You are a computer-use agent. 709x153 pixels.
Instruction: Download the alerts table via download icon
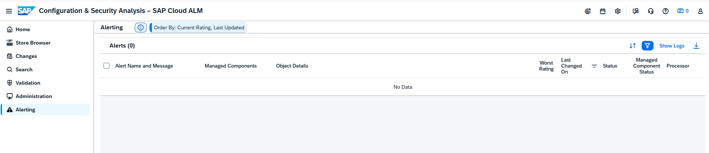pos(696,46)
